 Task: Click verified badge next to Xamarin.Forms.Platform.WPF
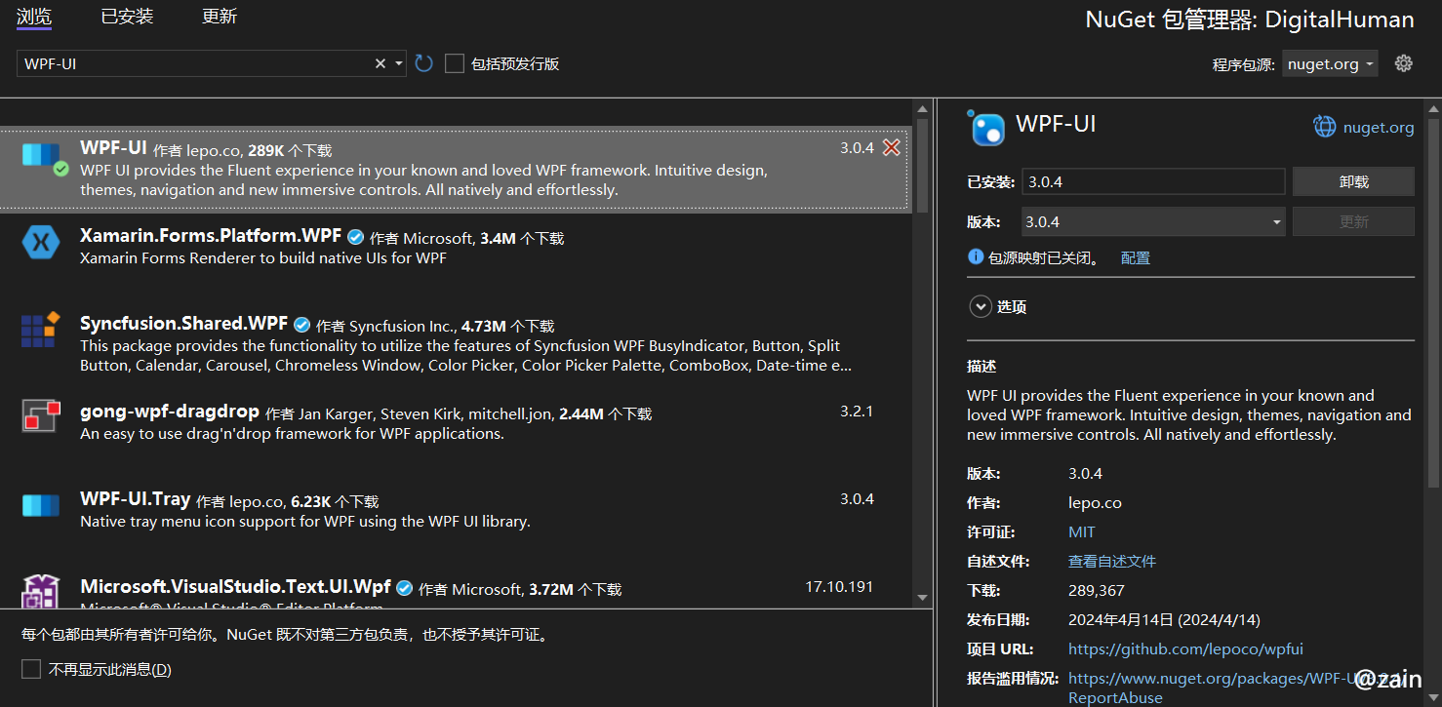point(356,237)
